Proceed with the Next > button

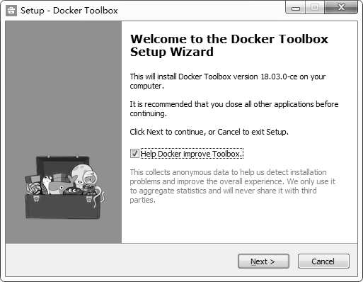(263, 261)
